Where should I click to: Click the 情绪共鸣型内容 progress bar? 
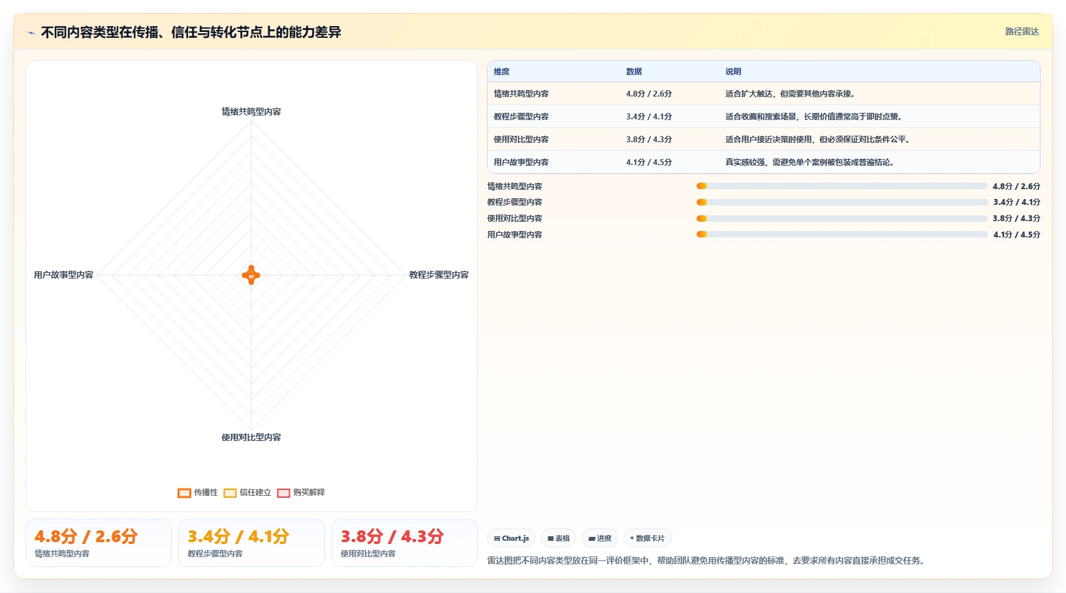pyautogui.click(x=841, y=186)
